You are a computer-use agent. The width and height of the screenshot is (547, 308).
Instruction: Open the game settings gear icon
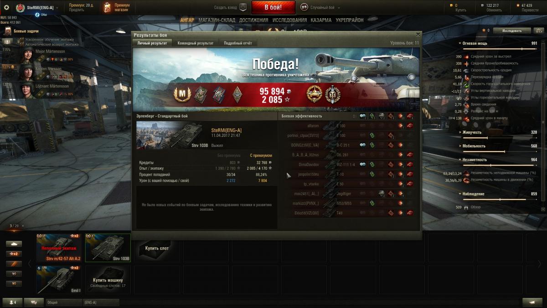[x=6, y=8]
